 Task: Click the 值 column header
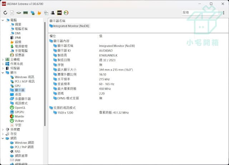pos(101,36)
